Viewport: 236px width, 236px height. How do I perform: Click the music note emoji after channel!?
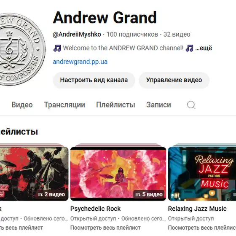189,48
